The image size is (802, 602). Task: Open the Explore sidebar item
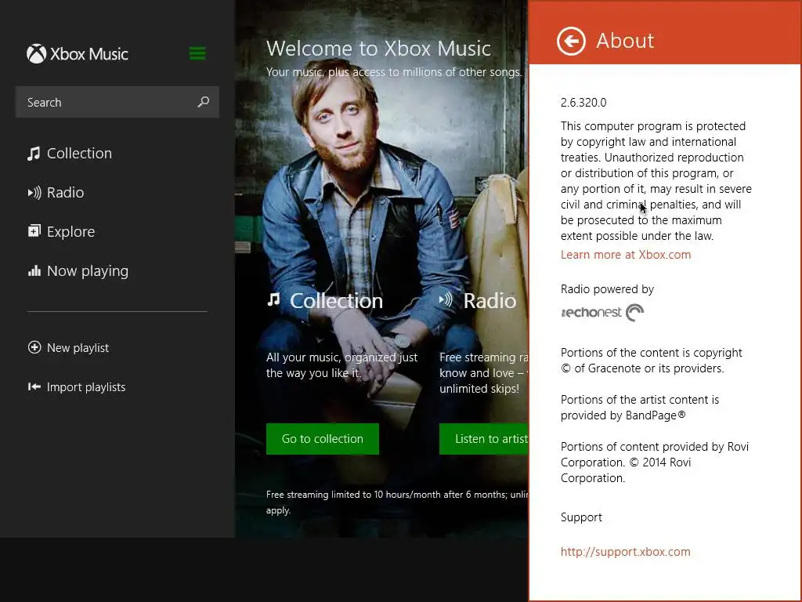pyautogui.click(x=70, y=232)
